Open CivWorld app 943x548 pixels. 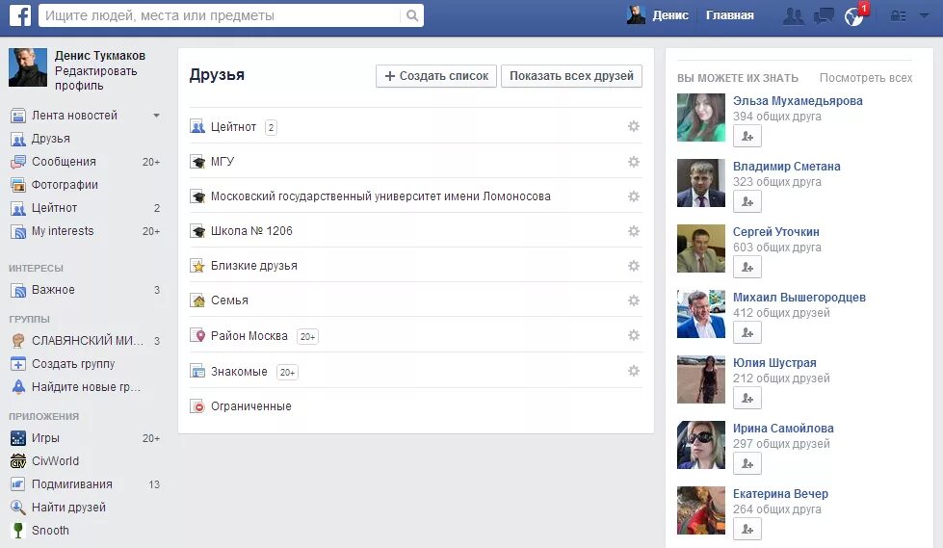pyautogui.click(x=55, y=460)
